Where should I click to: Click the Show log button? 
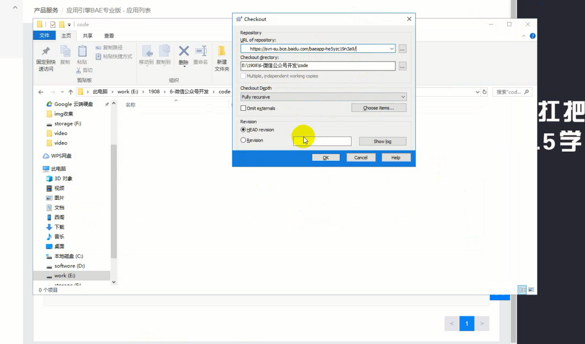(x=382, y=141)
